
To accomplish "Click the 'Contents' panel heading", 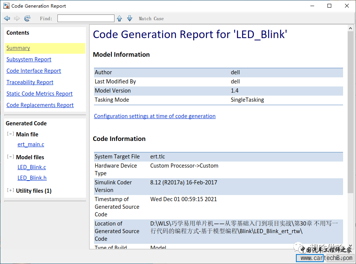I will pos(18,33).
